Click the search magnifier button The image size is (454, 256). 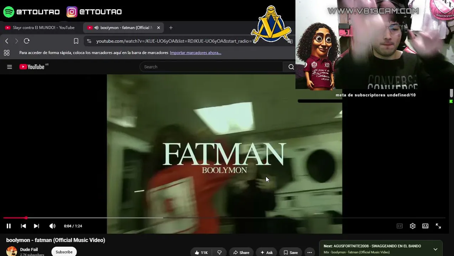click(291, 67)
